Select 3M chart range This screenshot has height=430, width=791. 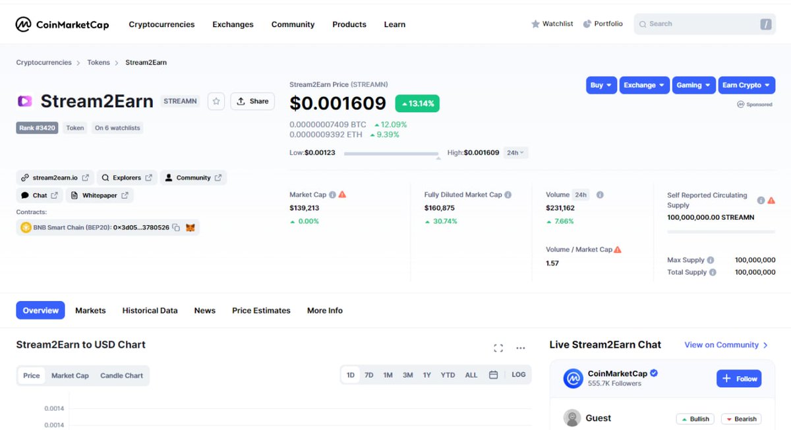click(x=408, y=375)
